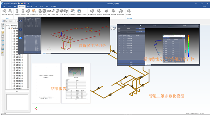Click the highlighted blue step button in load-case window

(20, 38)
